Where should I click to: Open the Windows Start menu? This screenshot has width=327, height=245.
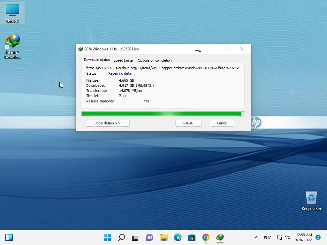[x=107, y=237]
